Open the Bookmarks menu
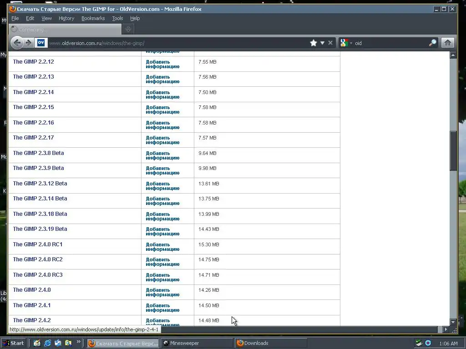 (x=93, y=18)
